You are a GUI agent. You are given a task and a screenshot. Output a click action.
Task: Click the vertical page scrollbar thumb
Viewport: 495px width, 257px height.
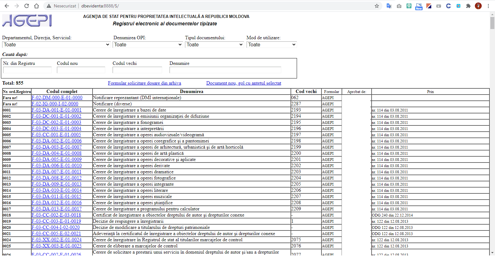[x=492, y=23]
